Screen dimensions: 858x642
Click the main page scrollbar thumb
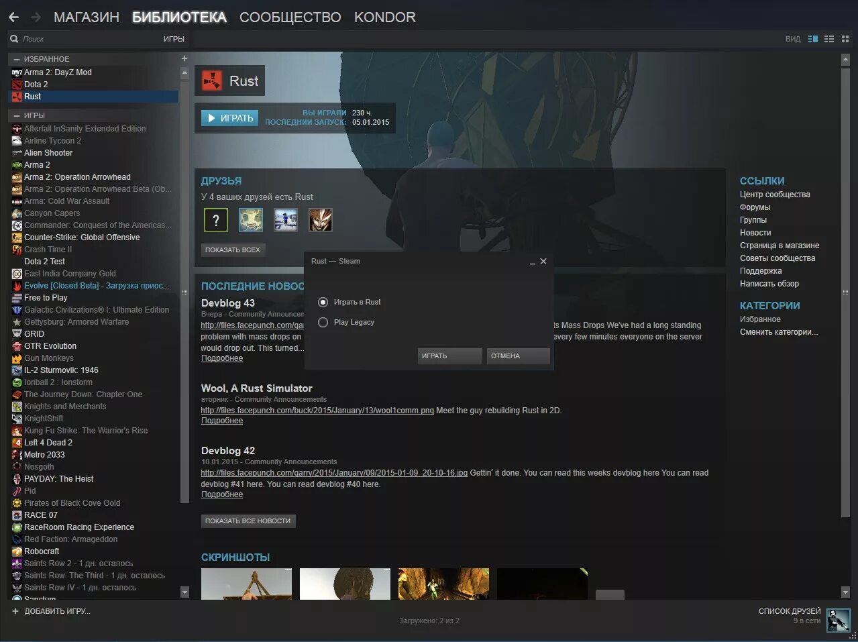click(x=845, y=291)
